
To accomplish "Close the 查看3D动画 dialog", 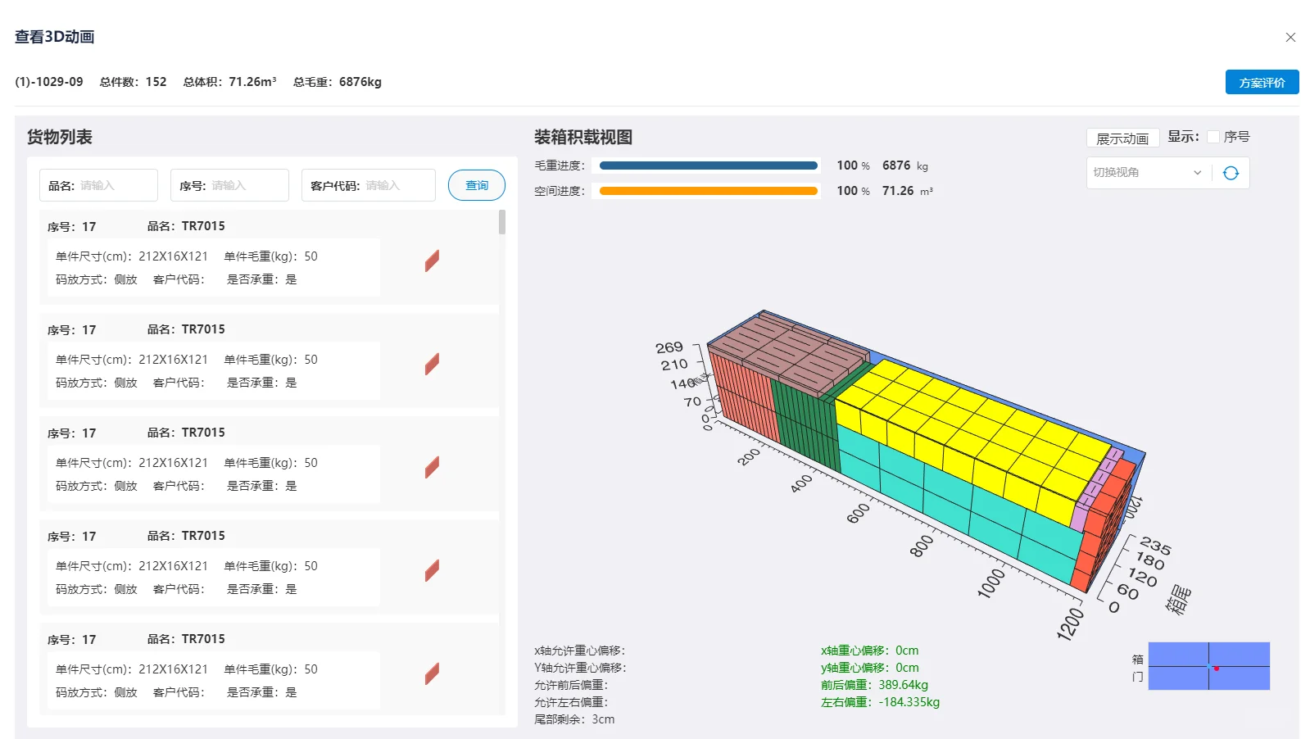I will click(x=1290, y=37).
